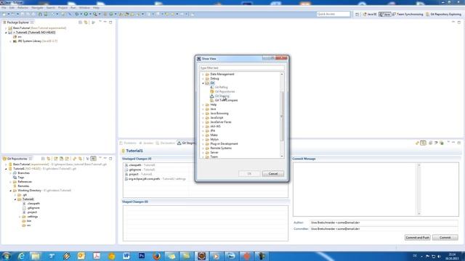
Task: Expand the Help folder in Show View
Action: (203, 104)
